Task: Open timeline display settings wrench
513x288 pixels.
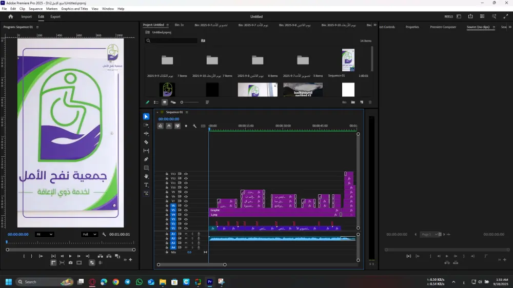Action: tap(194, 126)
